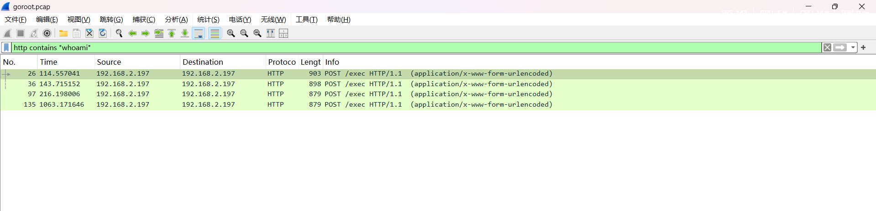Open the display filter bookmark menu
Viewport: 876px width, 211px height.
(6, 47)
